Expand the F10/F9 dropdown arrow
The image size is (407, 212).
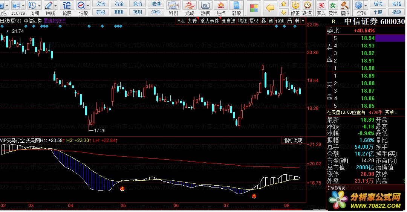pos(23,5)
